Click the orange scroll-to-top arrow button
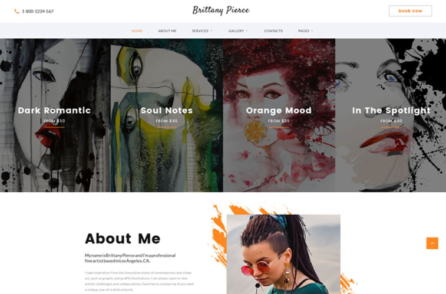This screenshot has height=294, width=446. click(432, 243)
